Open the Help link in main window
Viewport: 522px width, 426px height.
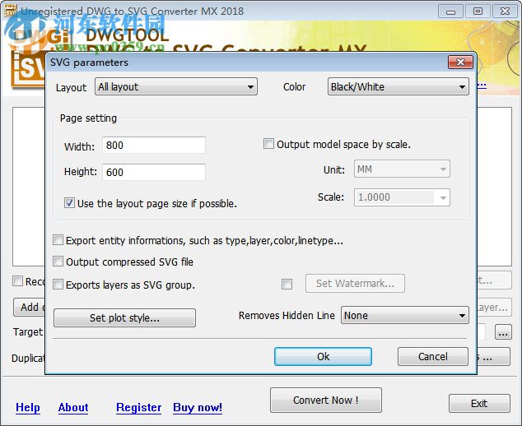[28, 407]
